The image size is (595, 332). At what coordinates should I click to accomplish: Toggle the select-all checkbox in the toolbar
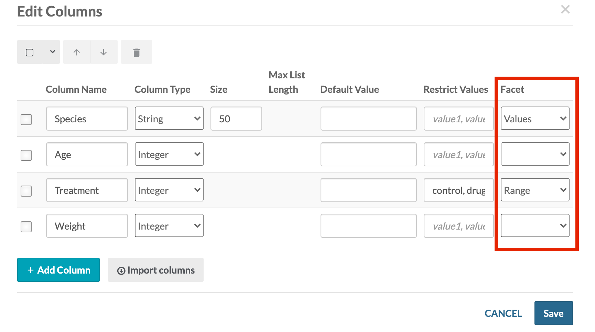point(30,52)
